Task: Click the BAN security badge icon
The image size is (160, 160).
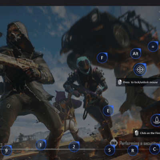Action: 114,143
